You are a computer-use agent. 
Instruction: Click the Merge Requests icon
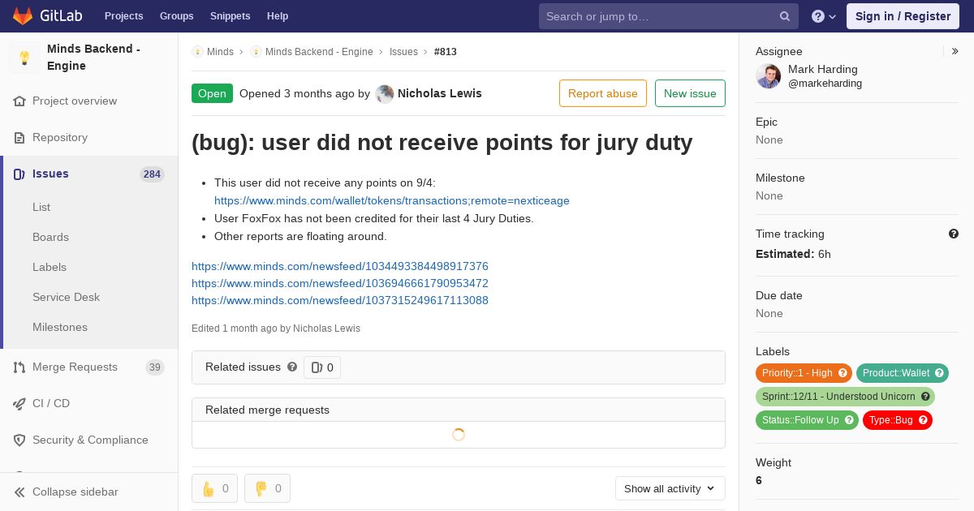[x=19, y=367]
